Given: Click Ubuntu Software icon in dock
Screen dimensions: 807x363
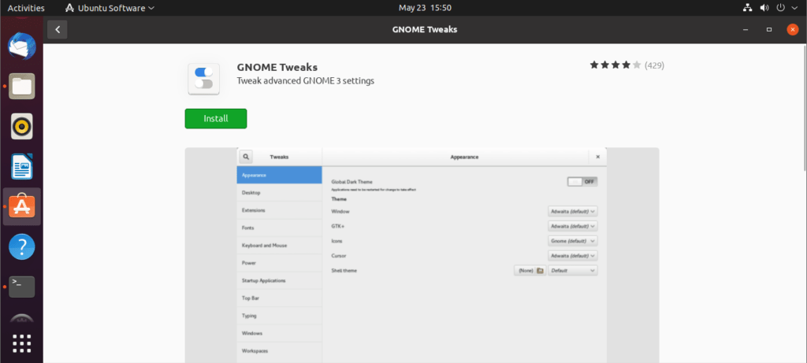Looking at the screenshot, I should [x=21, y=206].
